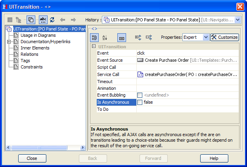Click the expand all properties icon
This screenshot has height=167, width=247.
138,37
